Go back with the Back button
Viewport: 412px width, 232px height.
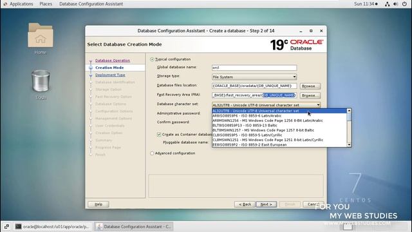(245, 204)
